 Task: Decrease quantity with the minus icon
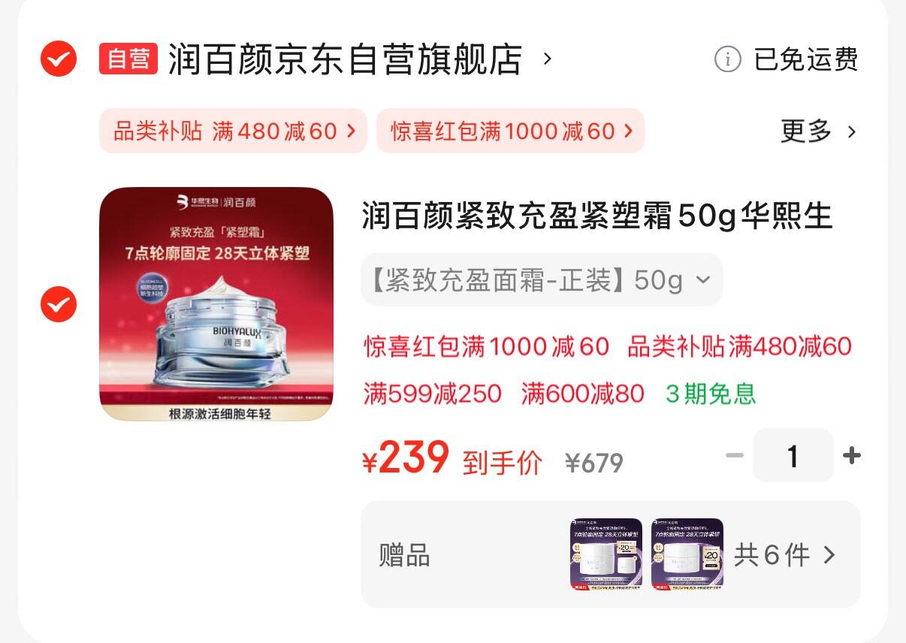(x=735, y=455)
